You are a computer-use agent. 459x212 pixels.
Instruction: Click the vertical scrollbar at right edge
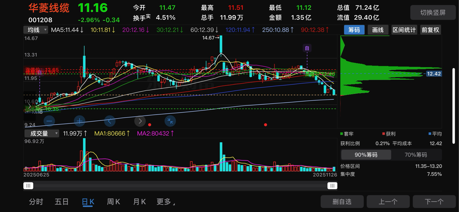pyautogui.click(x=453, y=106)
